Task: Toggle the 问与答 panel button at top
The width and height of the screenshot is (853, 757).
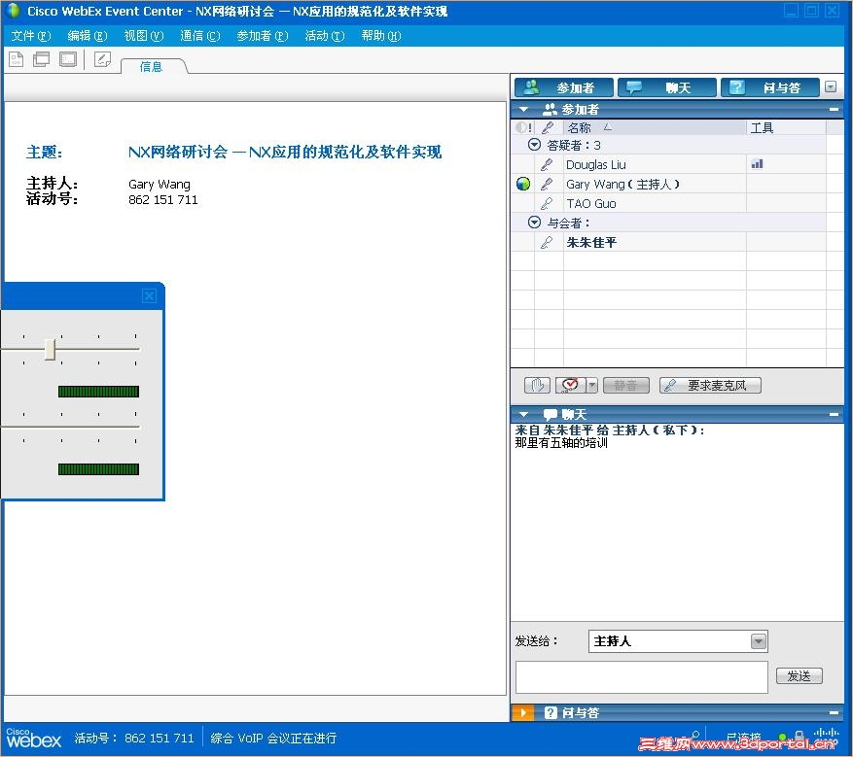Action: tap(769, 87)
